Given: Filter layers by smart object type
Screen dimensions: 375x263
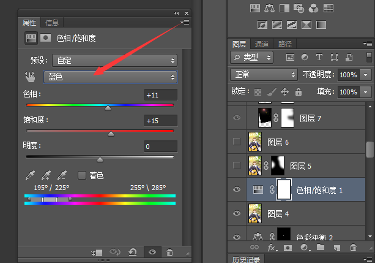Looking at the screenshot, I should (x=349, y=57).
